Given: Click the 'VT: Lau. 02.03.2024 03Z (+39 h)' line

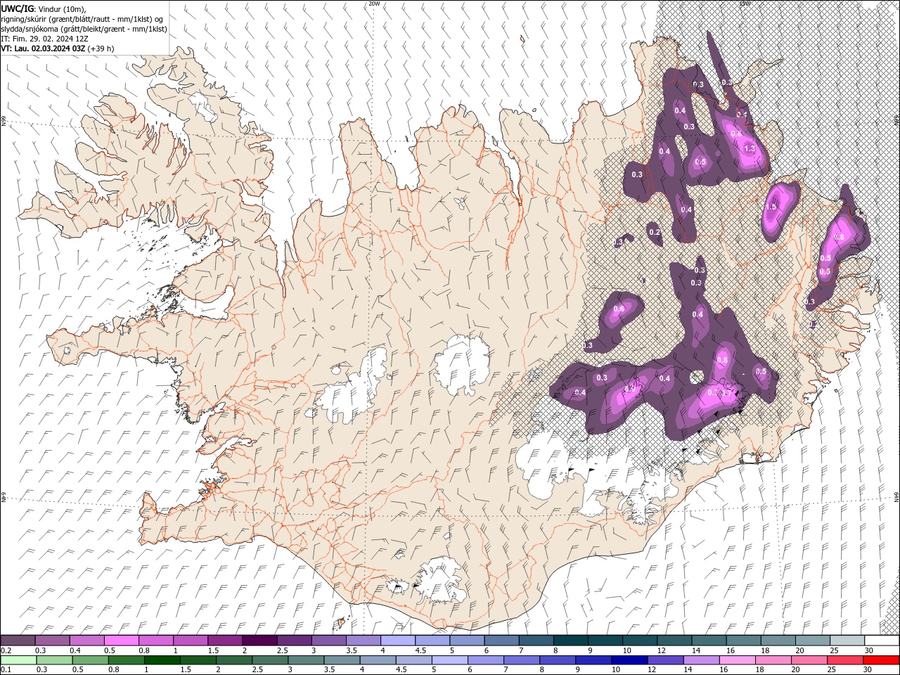Looking at the screenshot, I should (x=58, y=49).
